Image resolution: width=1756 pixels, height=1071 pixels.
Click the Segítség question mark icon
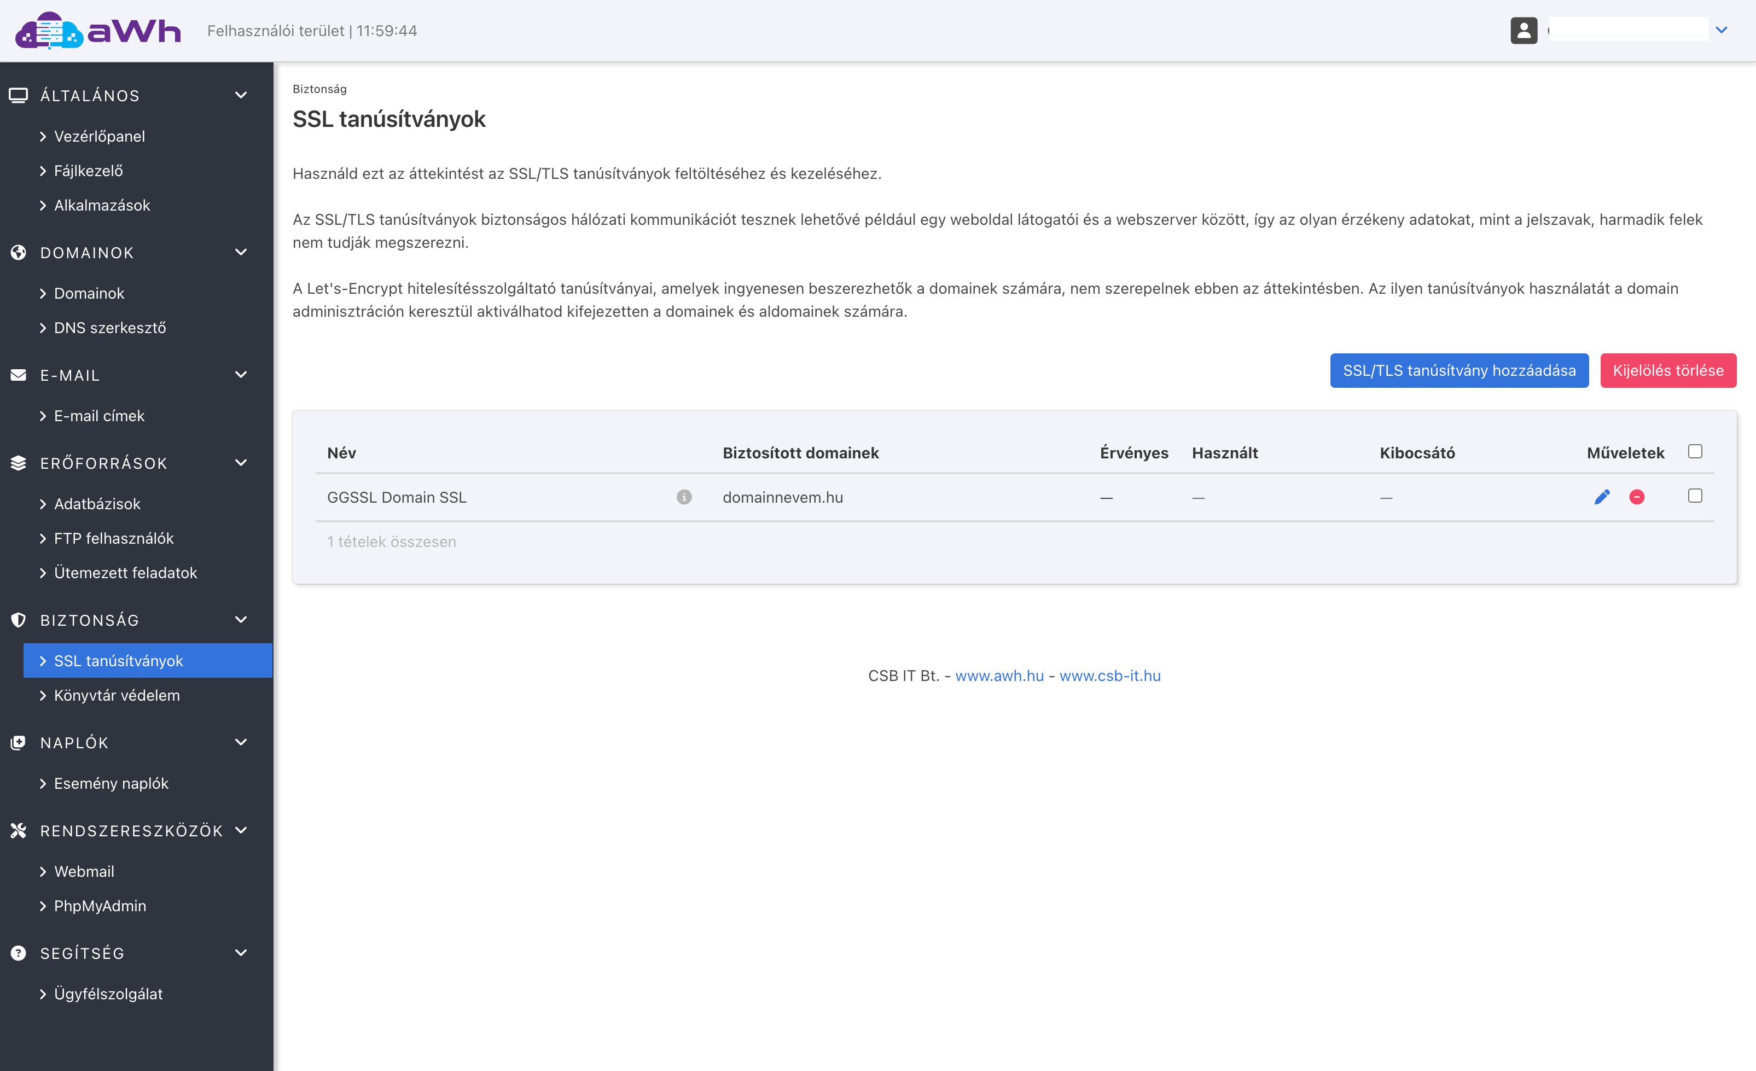19,953
